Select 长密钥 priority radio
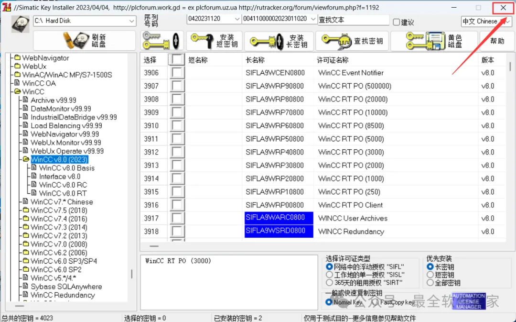Viewport: 516px width, 322px height. tap(430, 266)
